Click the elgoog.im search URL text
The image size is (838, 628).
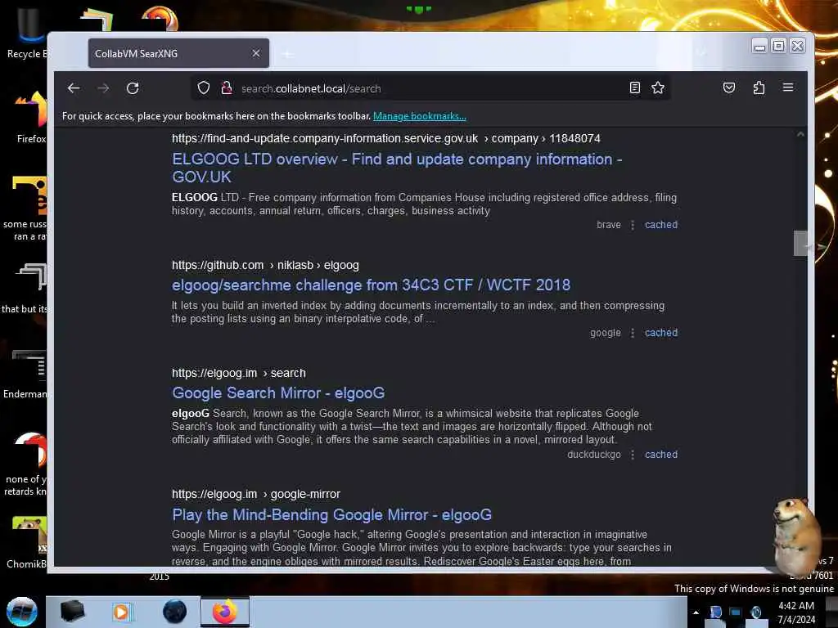point(238,373)
